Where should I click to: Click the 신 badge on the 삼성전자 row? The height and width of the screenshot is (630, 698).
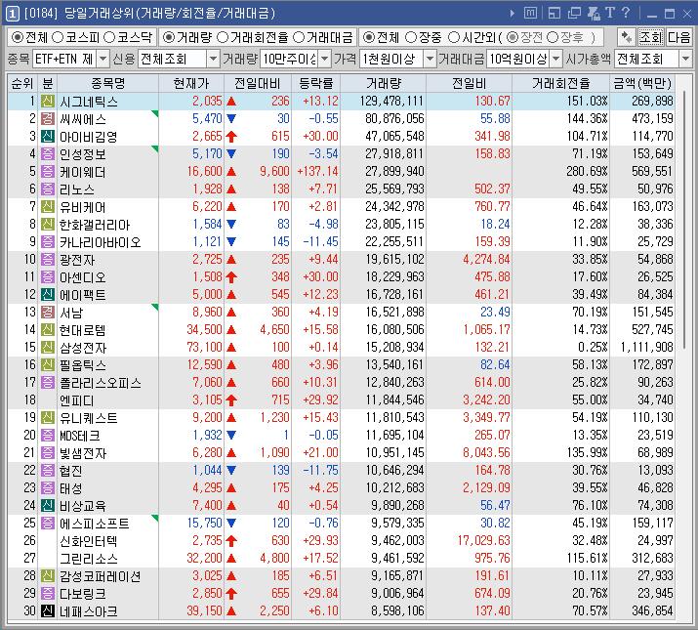click(48, 347)
